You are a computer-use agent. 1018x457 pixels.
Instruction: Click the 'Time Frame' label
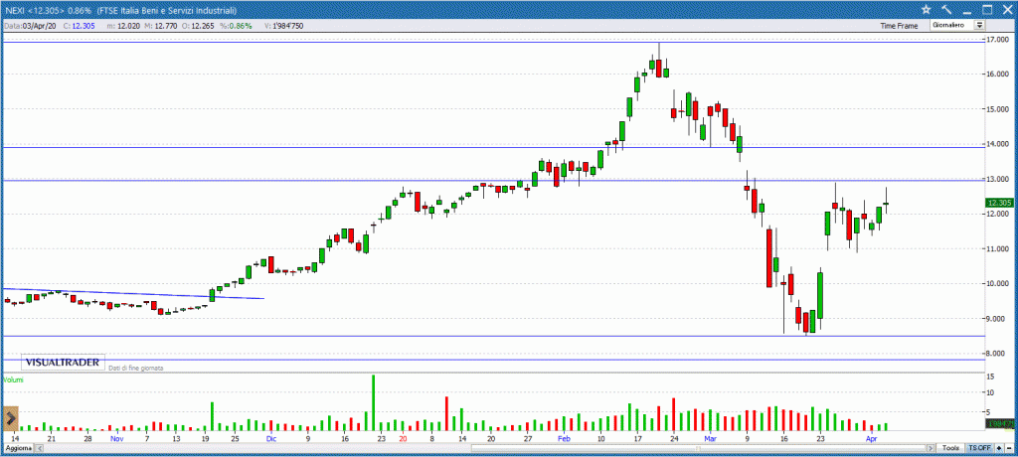[899, 26]
